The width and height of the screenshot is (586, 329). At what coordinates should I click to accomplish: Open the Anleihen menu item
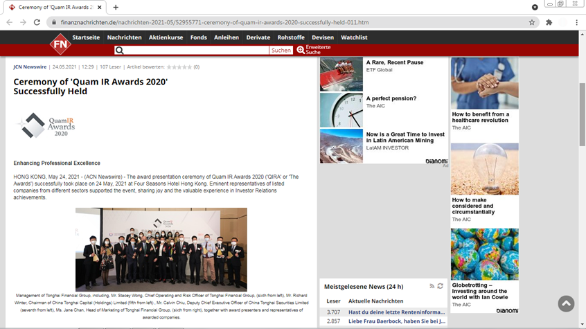click(x=227, y=37)
